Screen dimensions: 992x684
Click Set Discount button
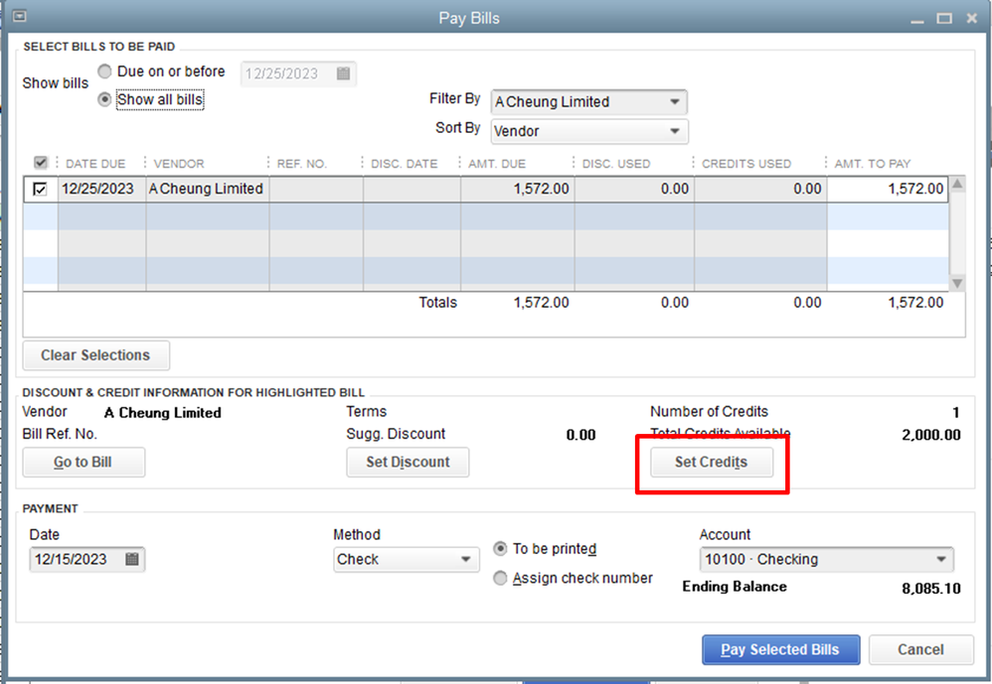pyautogui.click(x=408, y=462)
